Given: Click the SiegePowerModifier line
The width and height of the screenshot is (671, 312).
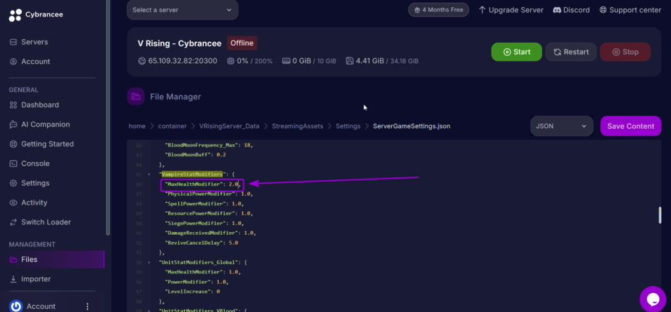Looking at the screenshot, I should [204, 223].
